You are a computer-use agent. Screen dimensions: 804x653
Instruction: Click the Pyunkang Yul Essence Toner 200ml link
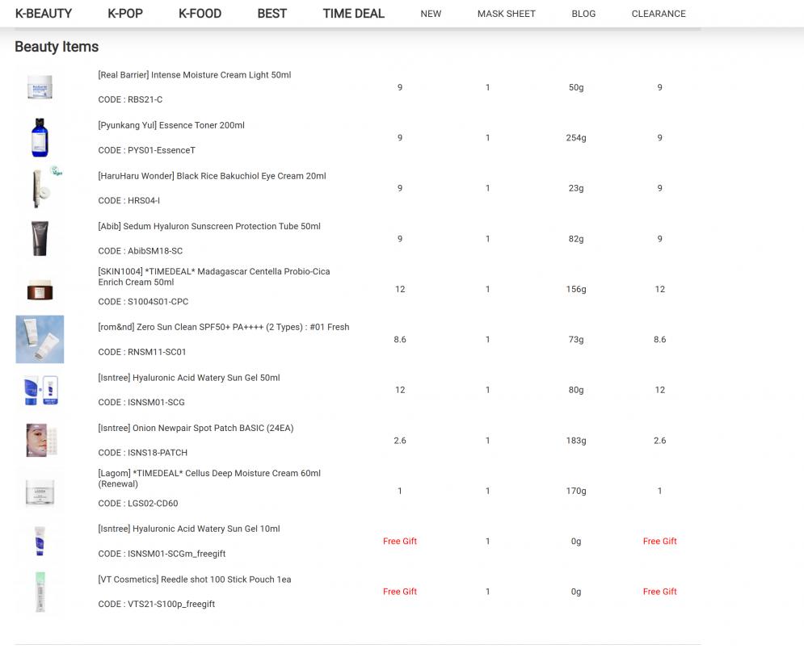pos(171,125)
